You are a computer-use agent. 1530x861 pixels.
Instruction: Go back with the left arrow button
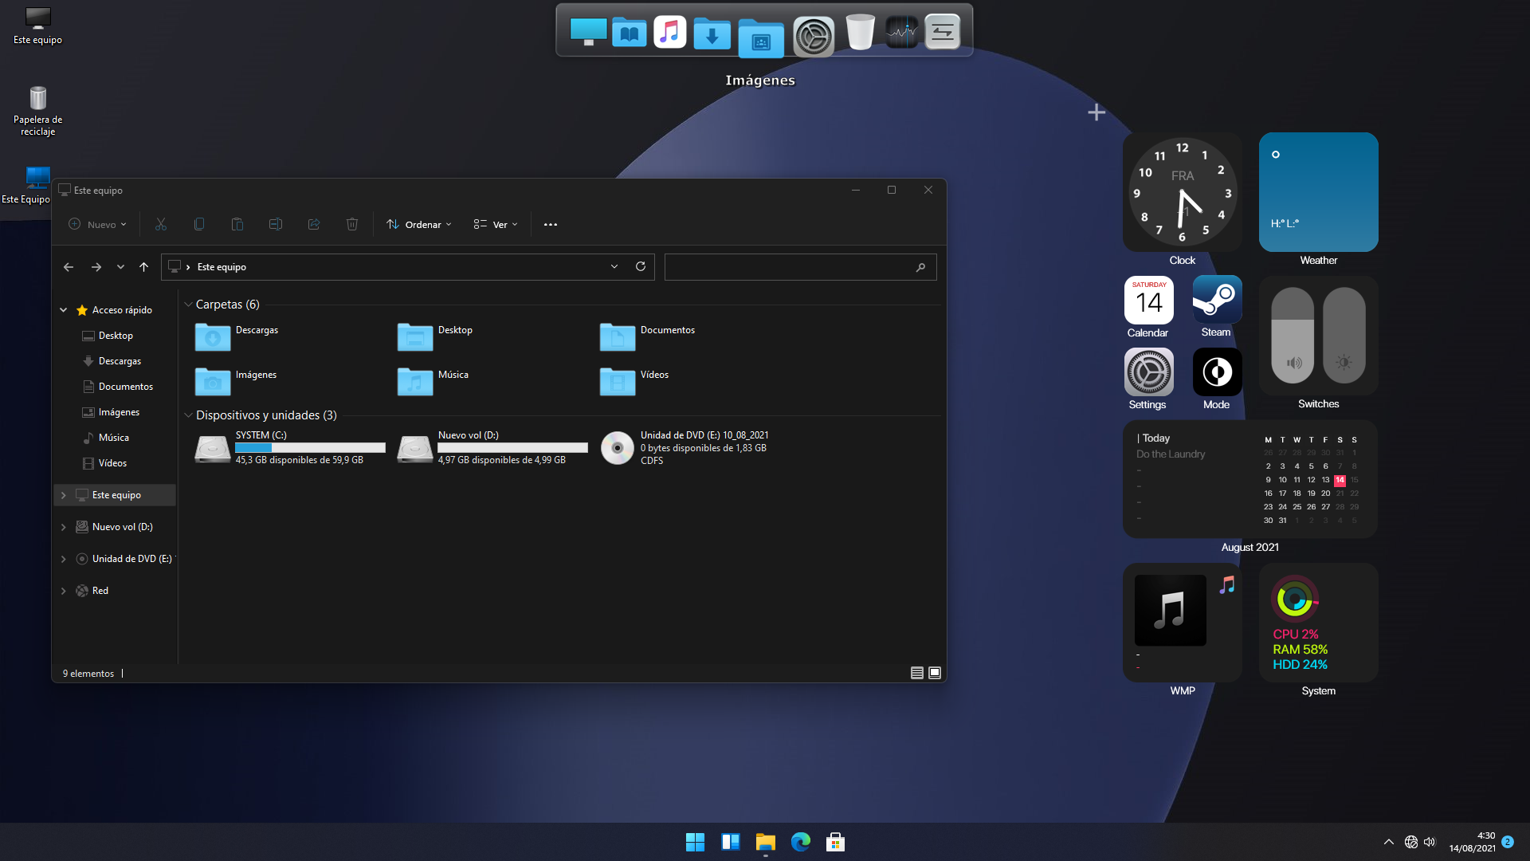tap(69, 267)
